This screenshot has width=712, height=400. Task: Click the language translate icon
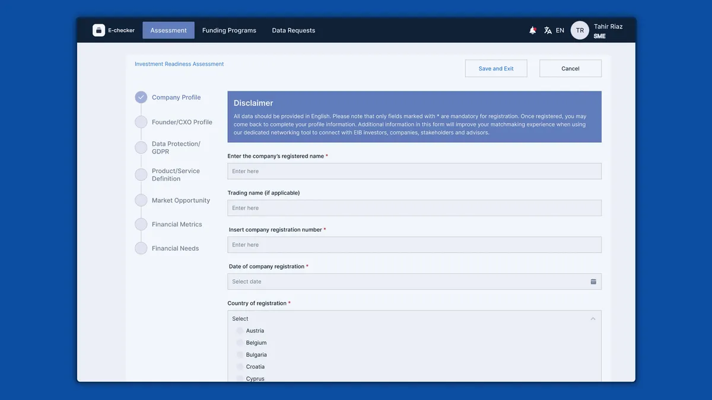548,30
